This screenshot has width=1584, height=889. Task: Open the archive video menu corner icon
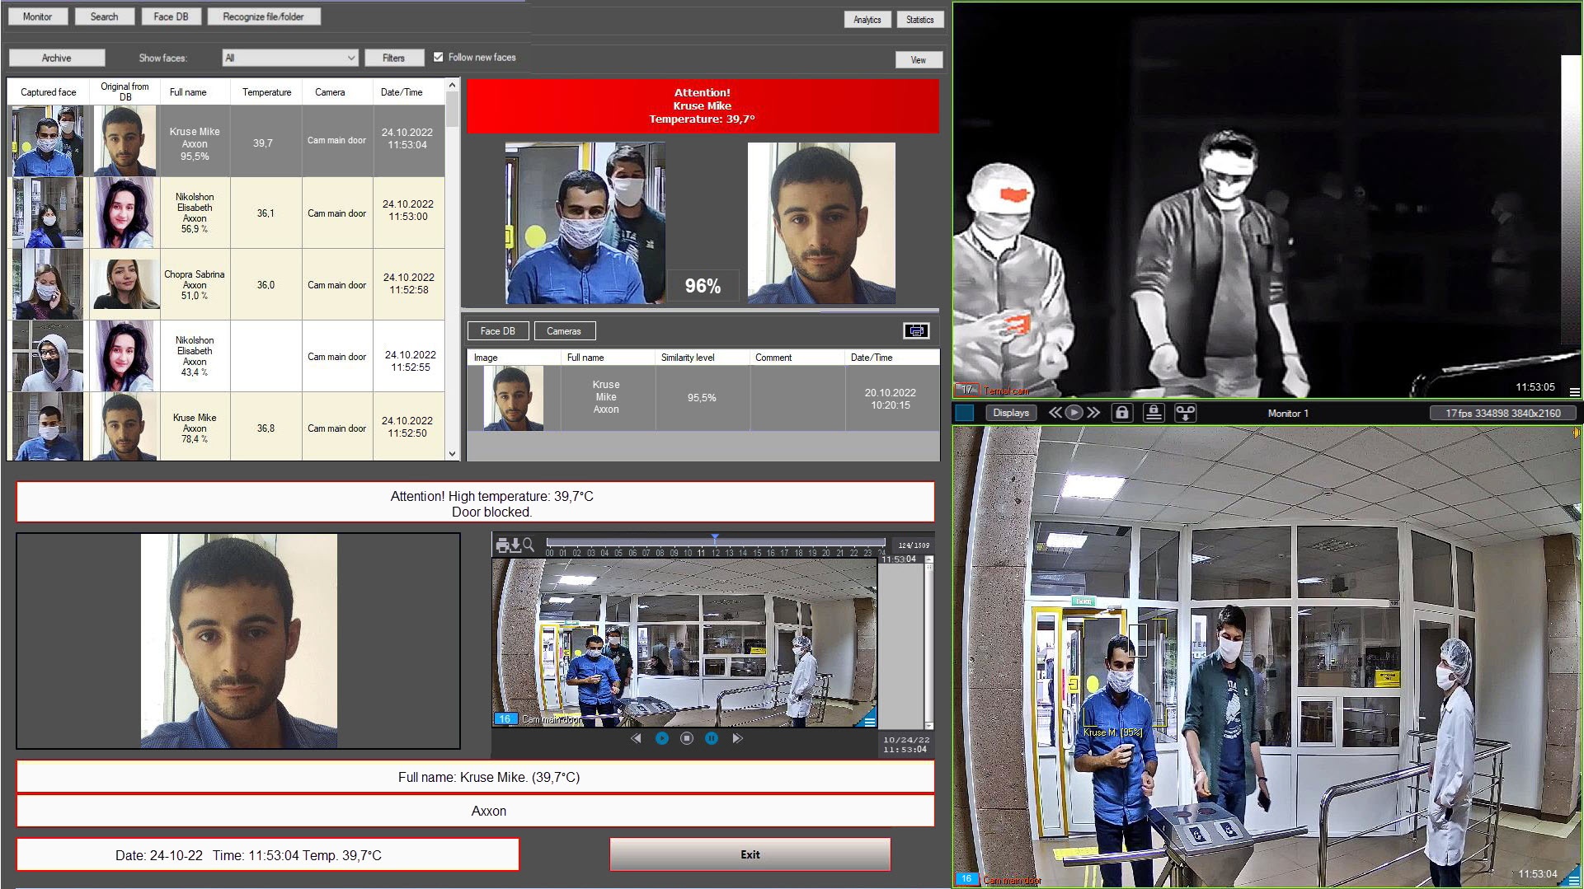pyautogui.click(x=869, y=721)
